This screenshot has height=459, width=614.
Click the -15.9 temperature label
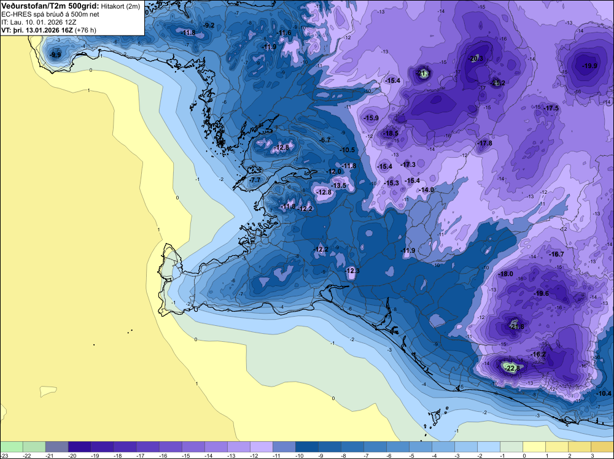371,118
